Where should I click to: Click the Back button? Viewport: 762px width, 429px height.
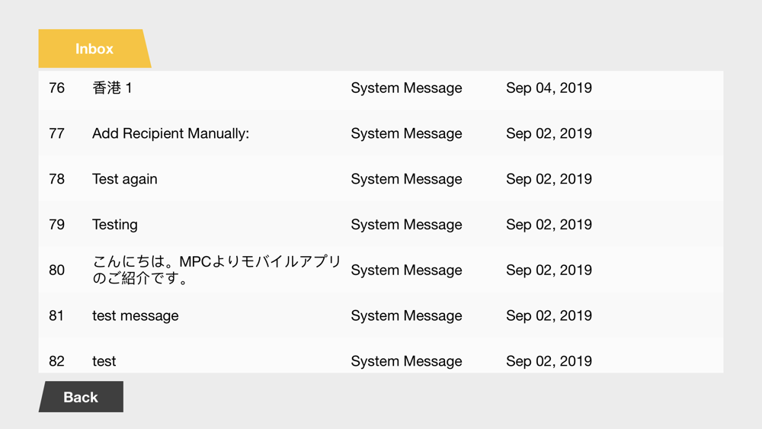81,397
